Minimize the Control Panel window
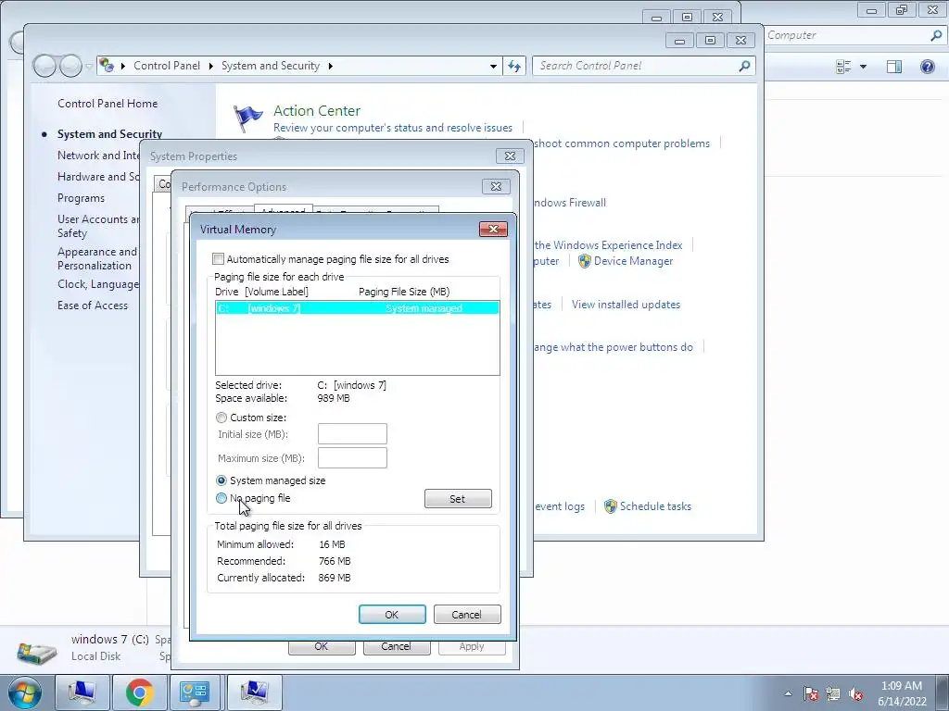Screen dimensions: 949x711 click(x=679, y=41)
